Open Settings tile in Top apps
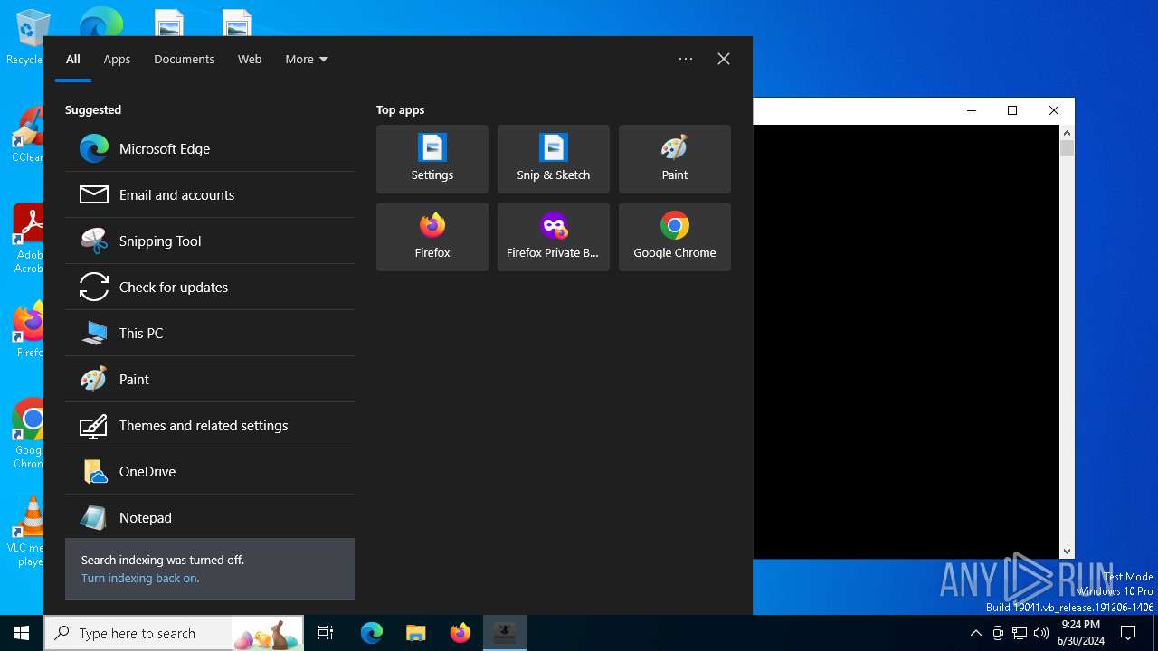The width and height of the screenshot is (1158, 651). 432,159
